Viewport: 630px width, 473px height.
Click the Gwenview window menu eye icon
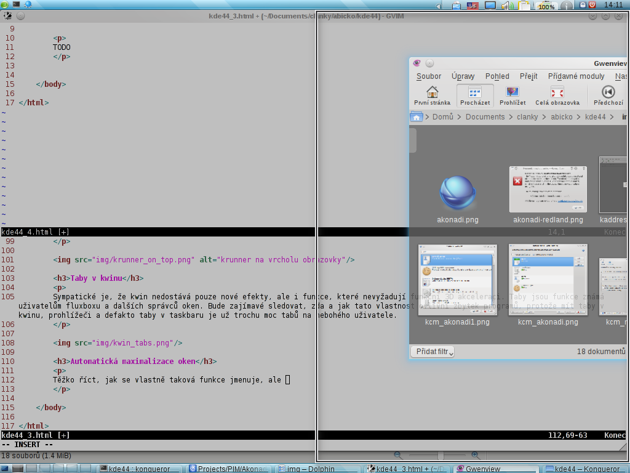point(417,63)
